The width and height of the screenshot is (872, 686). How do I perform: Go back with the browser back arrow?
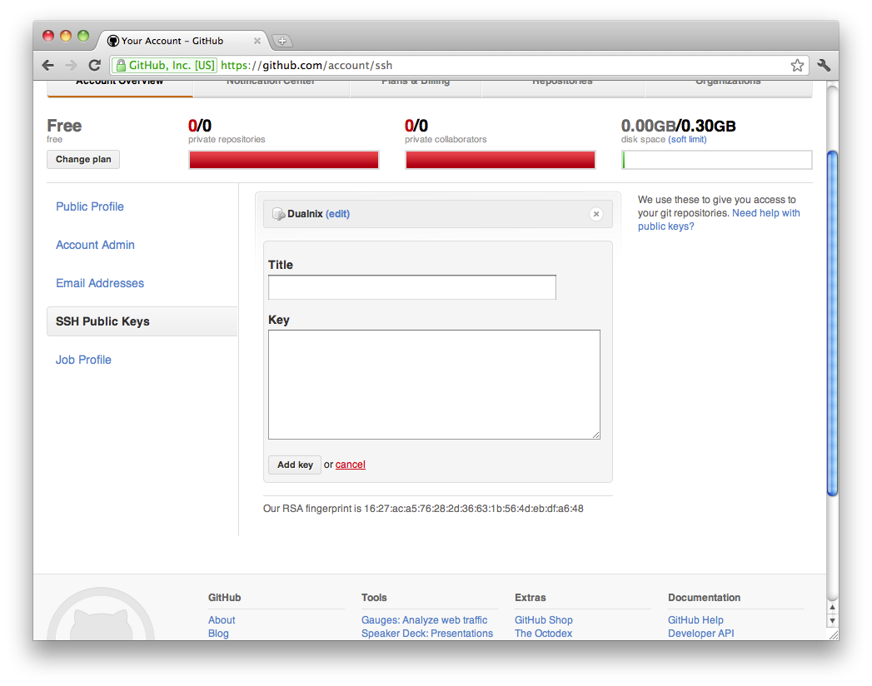tap(47, 65)
